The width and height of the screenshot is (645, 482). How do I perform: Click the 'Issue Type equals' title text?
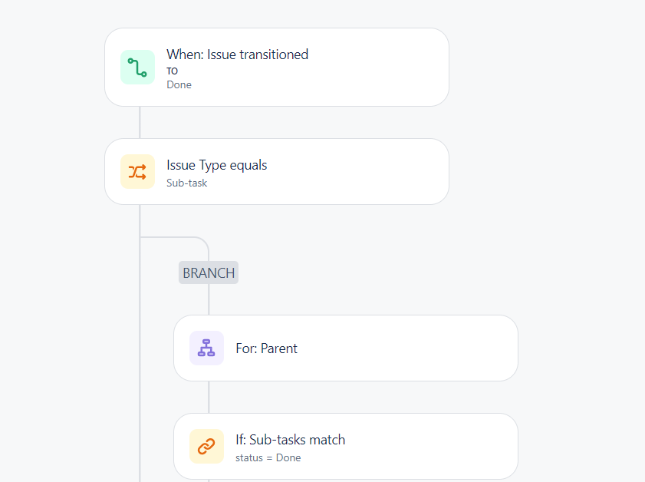point(217,165)
